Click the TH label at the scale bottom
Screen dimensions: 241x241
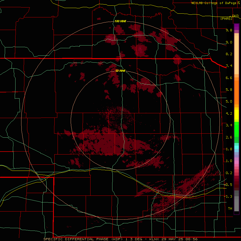pos(230,209)
